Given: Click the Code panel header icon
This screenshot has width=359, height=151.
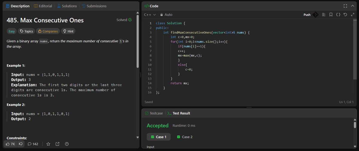Looking at the screenshot, I should [146, 6].
